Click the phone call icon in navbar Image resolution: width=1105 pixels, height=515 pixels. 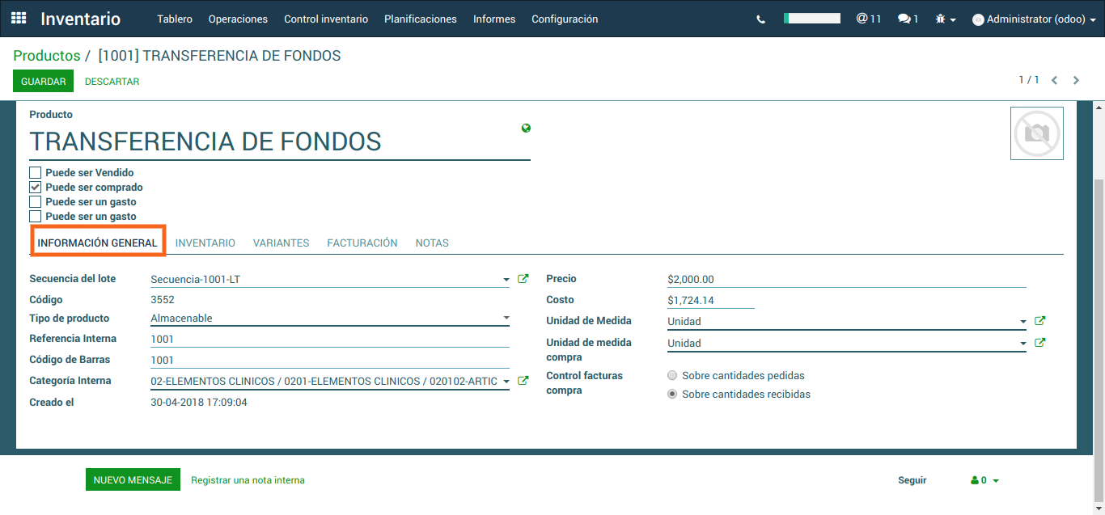tap(760, 19)
